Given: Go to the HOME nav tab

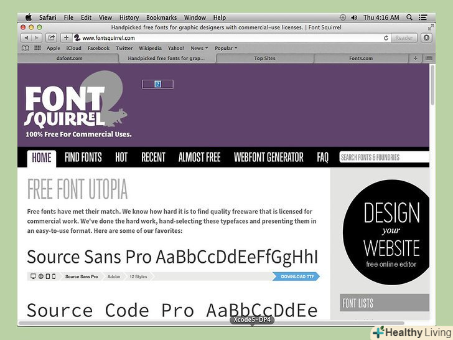Looking at the screenshot, I should [x=42, y=158].
